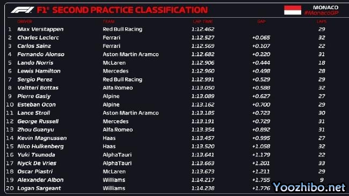
Task: Open the Yoozhibo.net watermark link
Action: (x=309, y=187)
